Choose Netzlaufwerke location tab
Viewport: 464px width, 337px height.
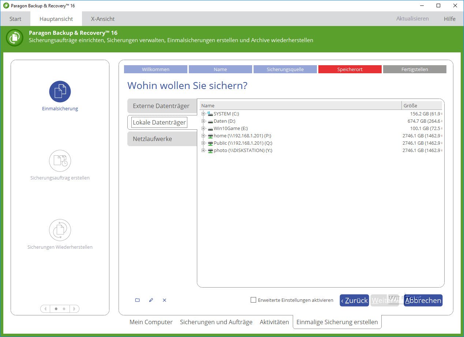pyautogui.click(x=162, y=139)
